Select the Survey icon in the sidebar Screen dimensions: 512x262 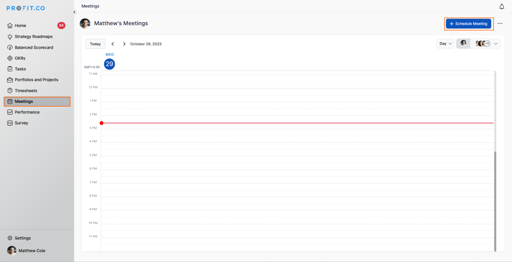click(x=10, y=123)
